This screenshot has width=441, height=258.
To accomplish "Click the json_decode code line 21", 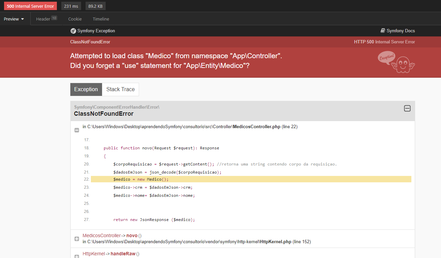I will click(x=167, y=172).
